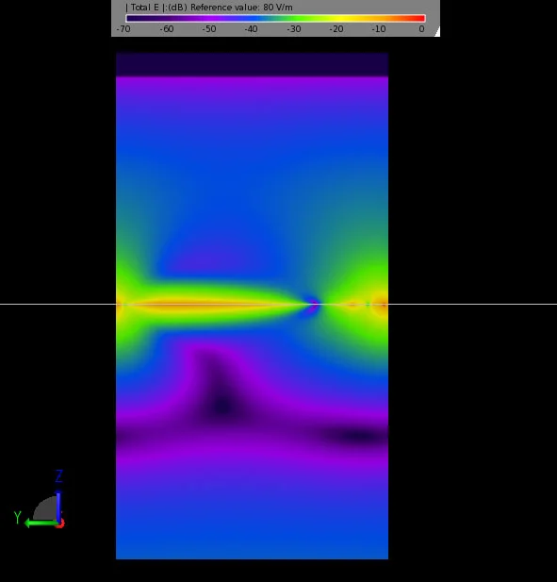557x582 pixels.
Task: Click the white corner handle of the legend
Action: click(x=437, y=32)
